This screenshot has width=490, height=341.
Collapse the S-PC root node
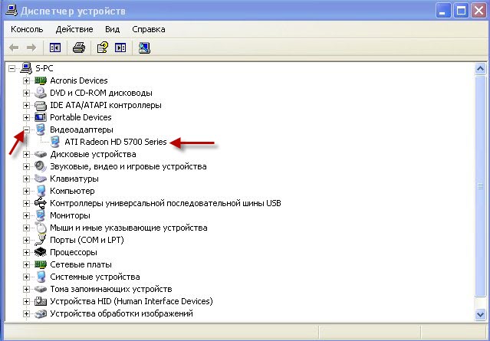click(12, 68)
